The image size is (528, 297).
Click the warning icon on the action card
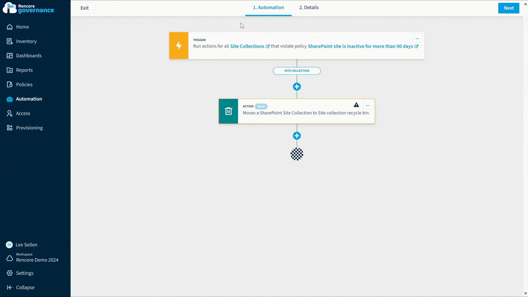point(356,105)
